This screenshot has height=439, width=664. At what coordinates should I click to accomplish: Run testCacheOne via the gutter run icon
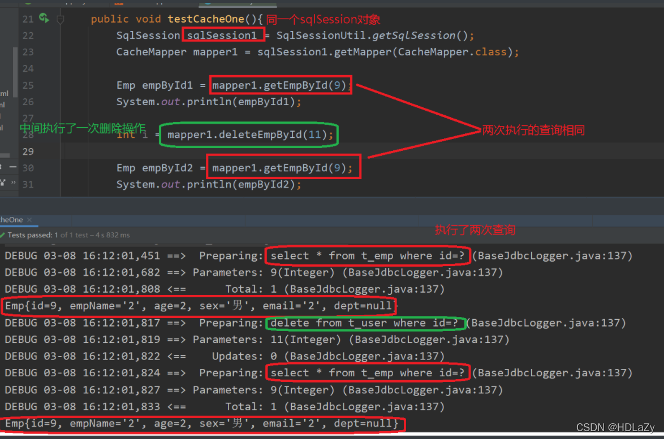tap(44, 18)
